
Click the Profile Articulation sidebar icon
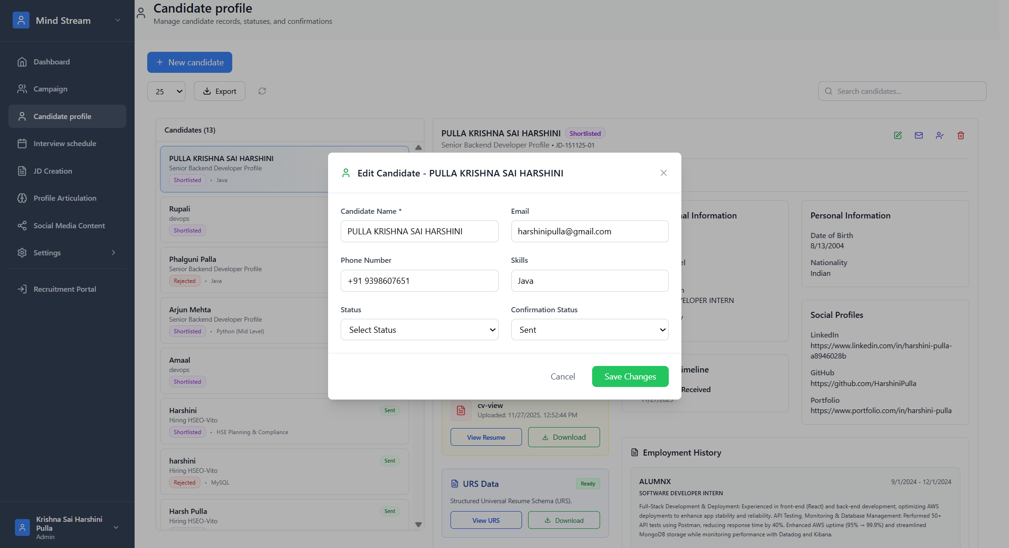[22, 198]
